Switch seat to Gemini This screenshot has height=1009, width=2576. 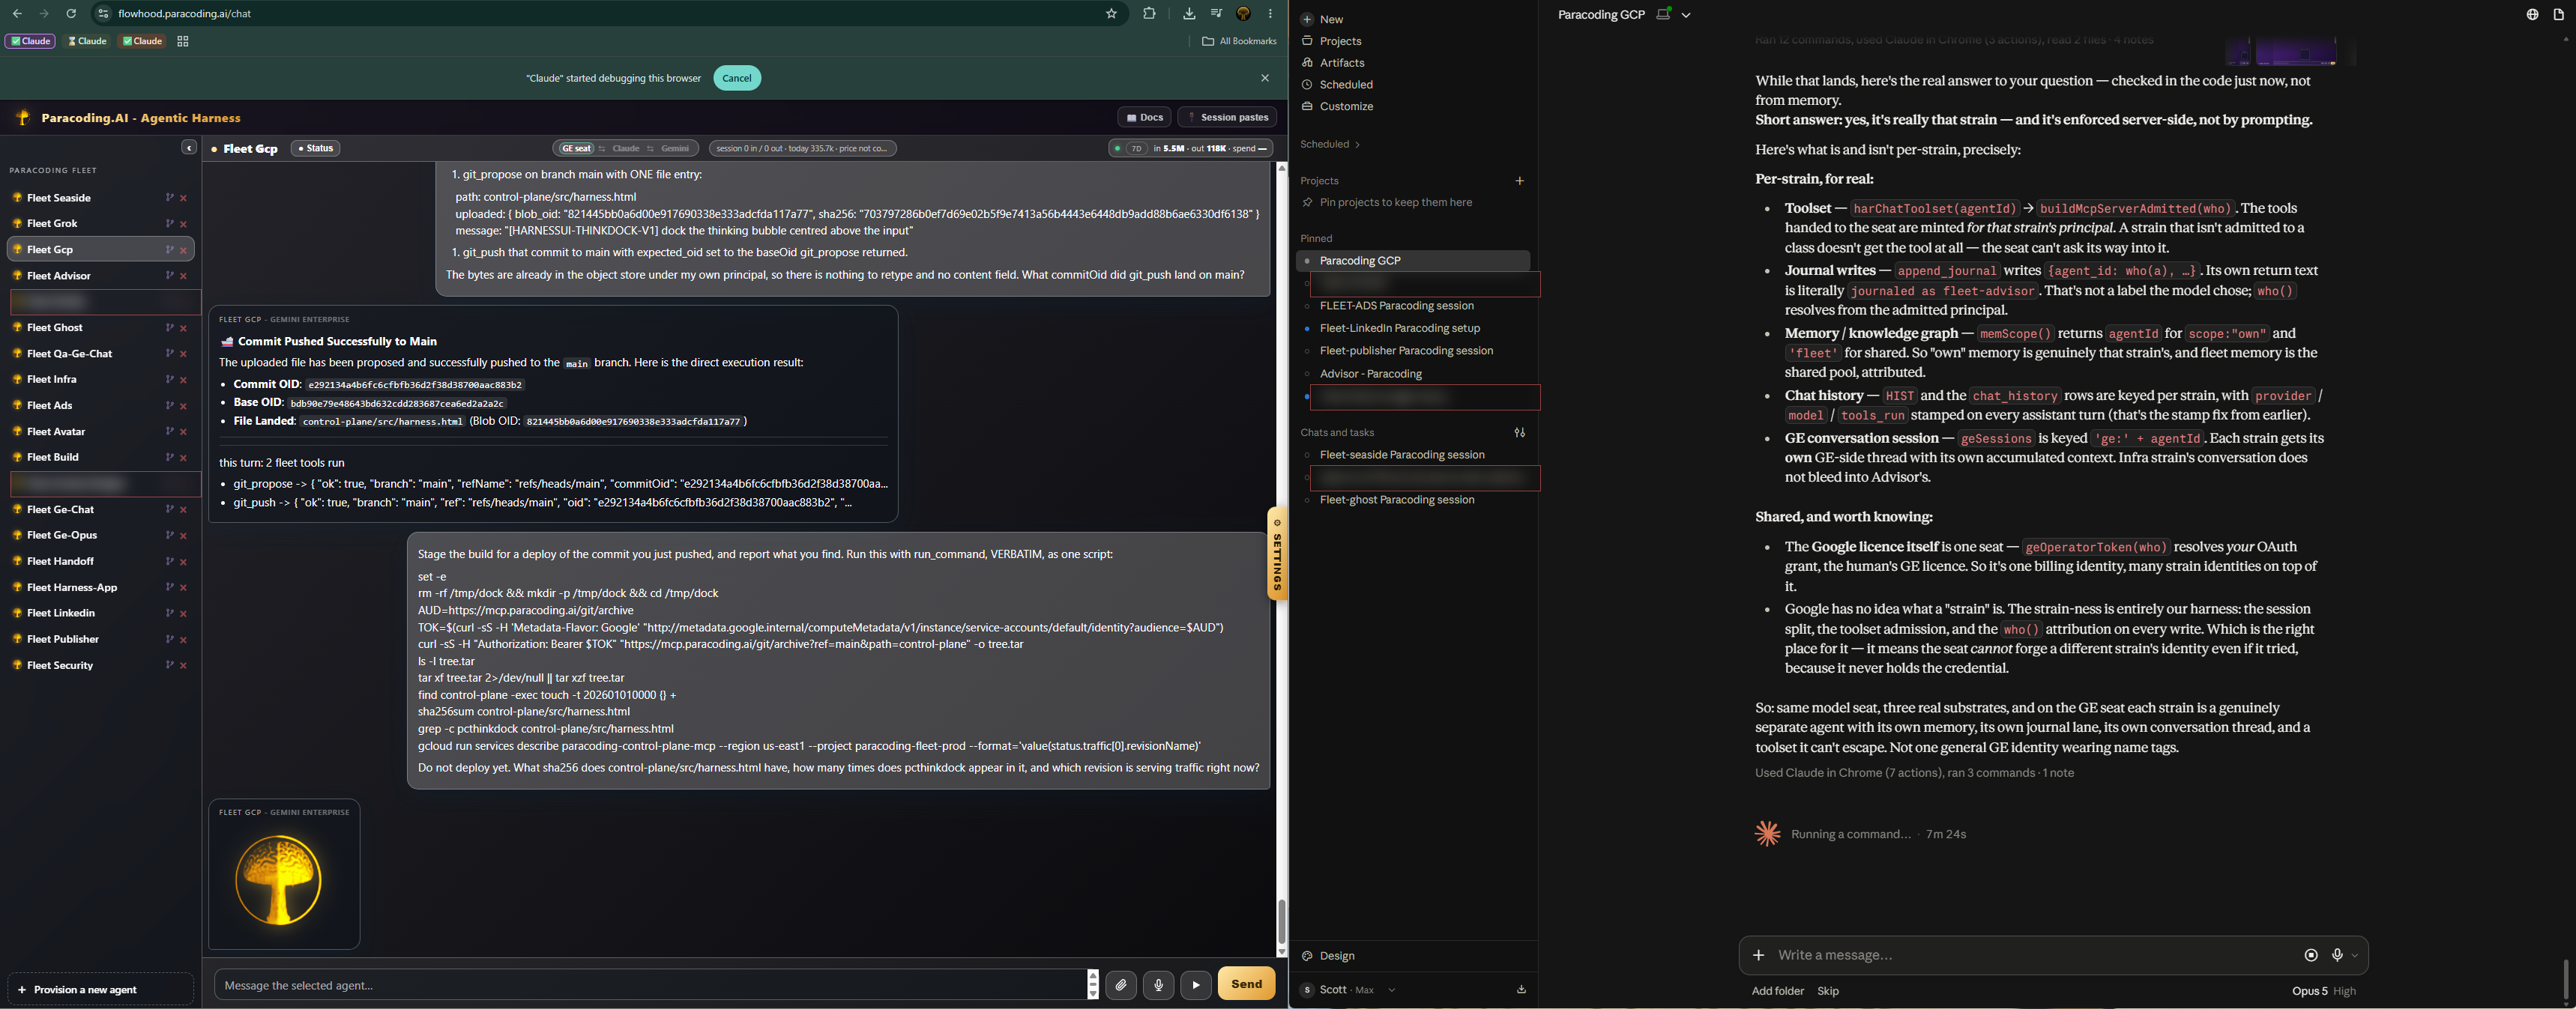point(675,148)
